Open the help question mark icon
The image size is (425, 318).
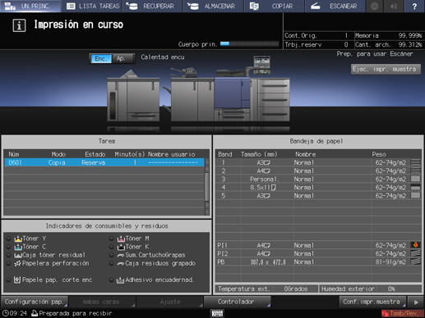414,6
